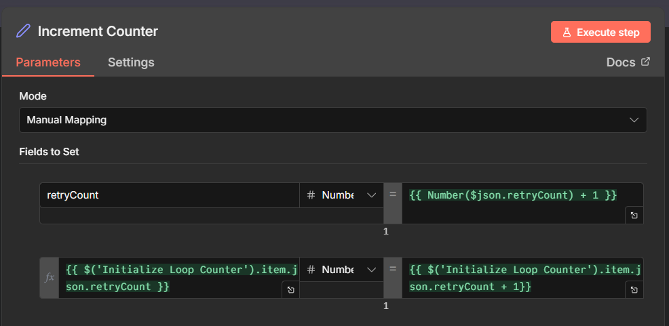Image resolution: width=669 pixels, height=326 pixels.
Task: Open expanded editor for second field name expression
Action: click(x=290, y=289)
